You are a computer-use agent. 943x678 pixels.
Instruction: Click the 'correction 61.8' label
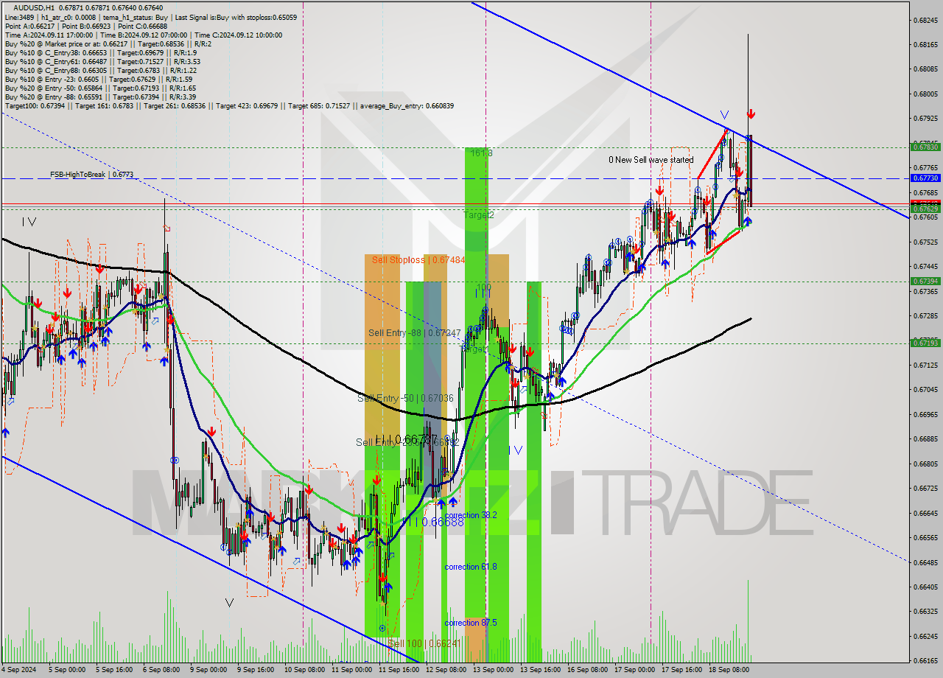(x=471, y=567)
